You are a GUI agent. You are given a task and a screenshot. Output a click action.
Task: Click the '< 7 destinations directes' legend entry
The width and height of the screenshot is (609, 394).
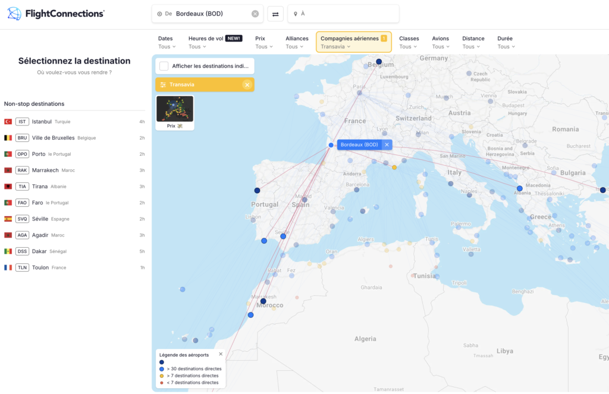(x=189, y=383)
